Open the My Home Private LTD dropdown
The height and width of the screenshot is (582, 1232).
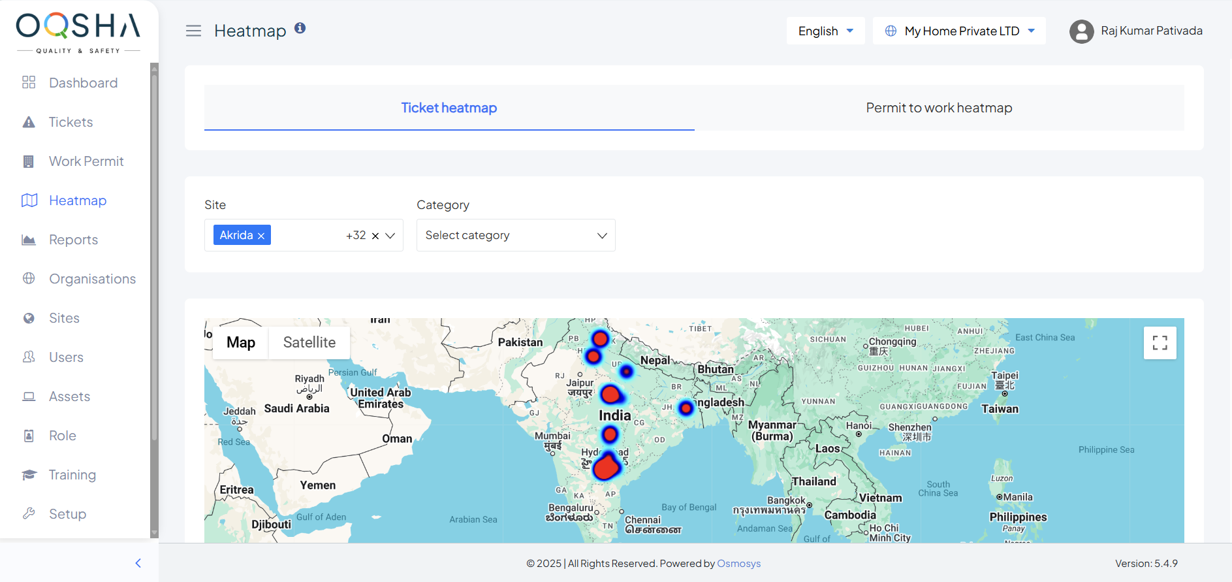[x=959, y=31]
